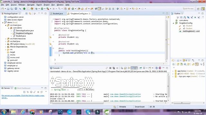Open the Debug button dropdown arrow
Screen dimensions: 206x115
(x=39, y=9)
